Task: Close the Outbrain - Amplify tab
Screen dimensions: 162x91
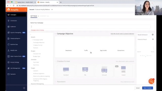Action: click(x=57, y=2)
